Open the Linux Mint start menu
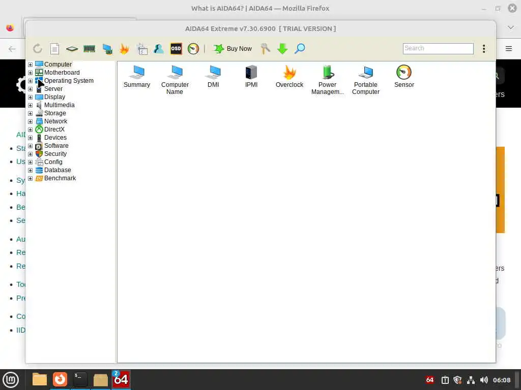 (10, 380)
